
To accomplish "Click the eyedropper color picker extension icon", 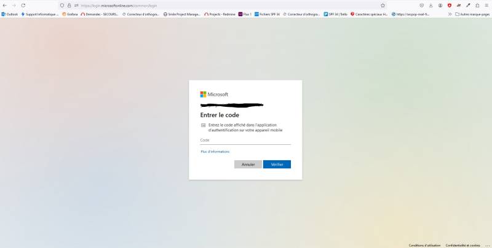I will coord(468,6).
